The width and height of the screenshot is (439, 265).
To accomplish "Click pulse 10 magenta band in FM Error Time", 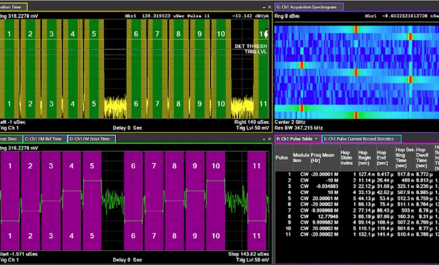I will pos(216,201).
